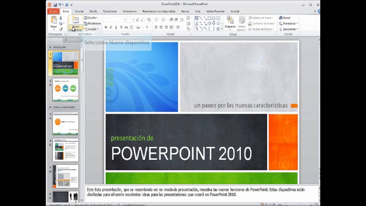The image size is (366, 206).
Task: Click the Restablecer button
Action: pos(92,23)
